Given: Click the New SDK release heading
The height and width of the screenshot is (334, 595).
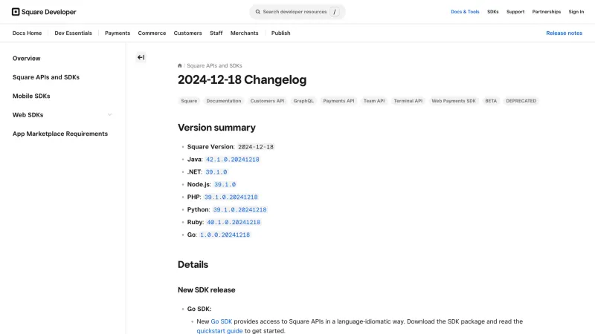Looking at the screenshot, I should click(x=207, y=290).
